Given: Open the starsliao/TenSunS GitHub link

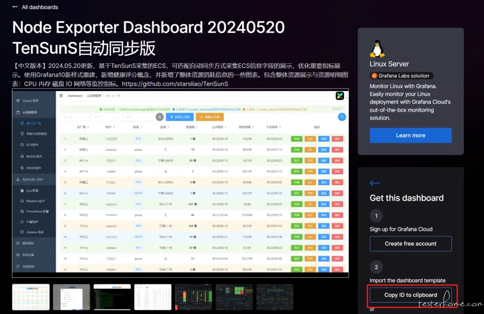Looking at the screenshot, I should click(x=175, y=84).
